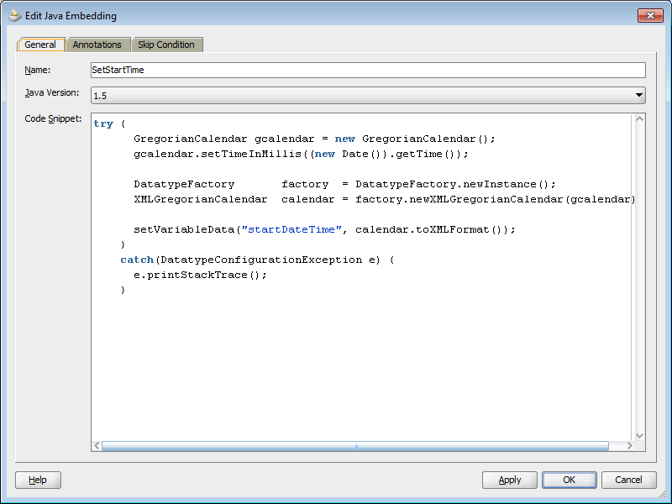672x504 pixels.
Task: Click the "try" keyword in code
Action: 103,123
